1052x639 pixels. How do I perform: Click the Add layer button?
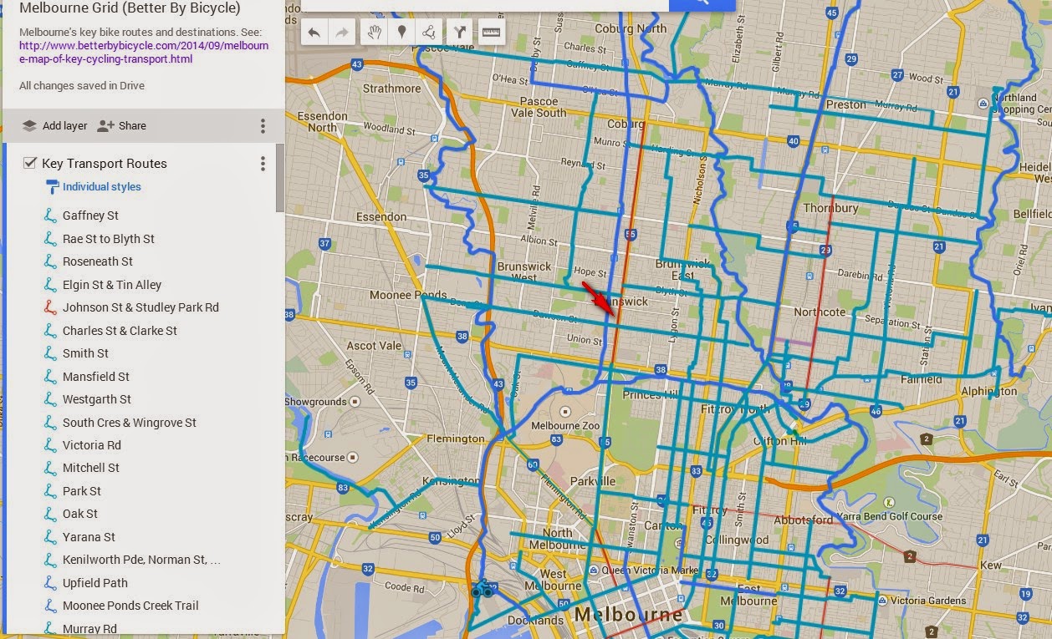click(x=55, y=125)
